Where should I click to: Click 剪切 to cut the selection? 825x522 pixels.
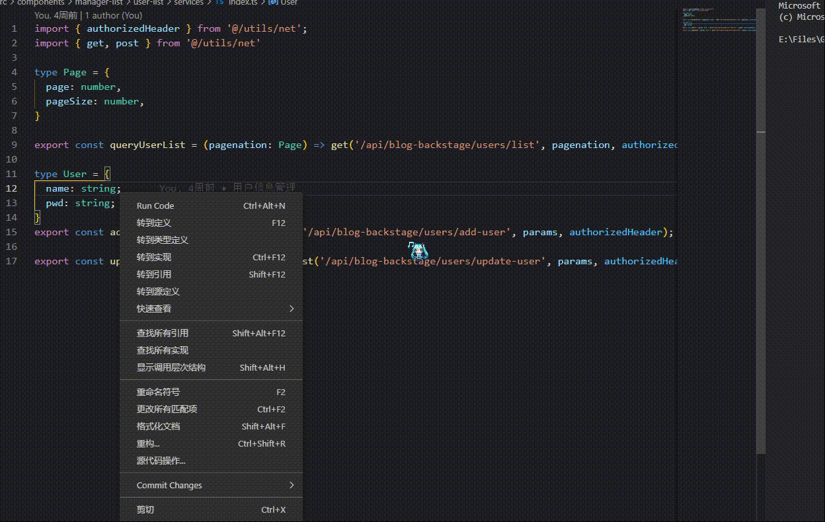(x=145, y=509)
